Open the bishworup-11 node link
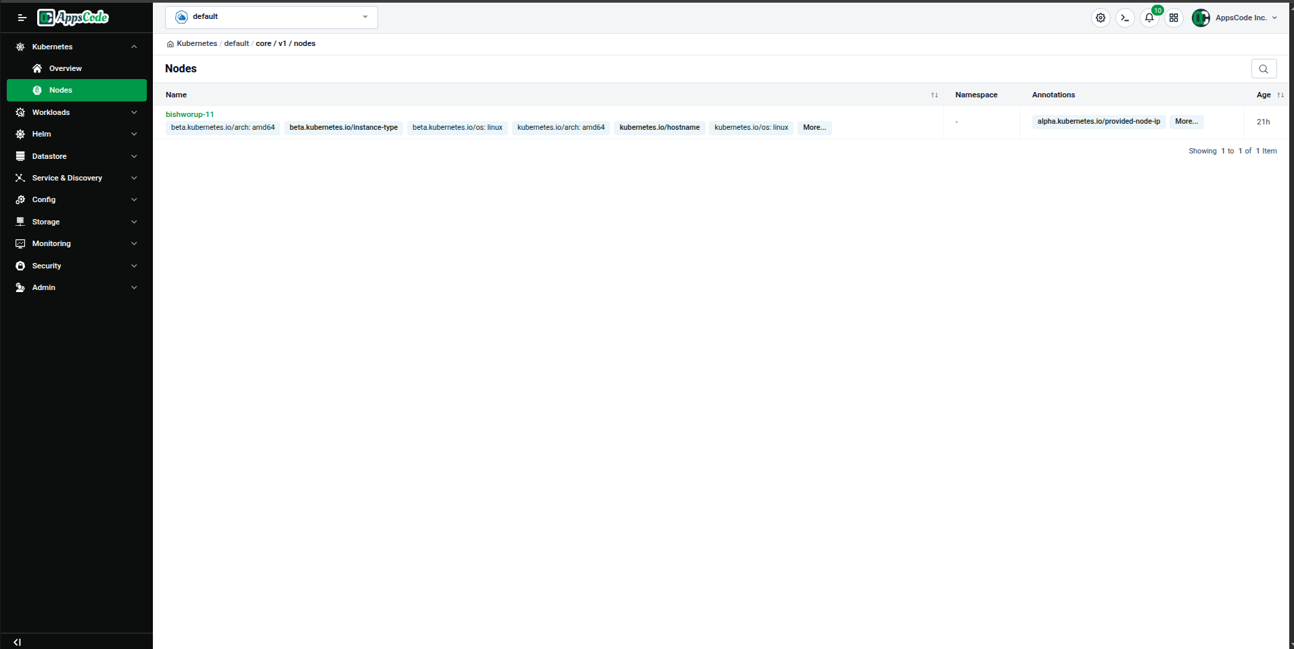The width and height of the screenshot is (1294, 649). point(189,114)
